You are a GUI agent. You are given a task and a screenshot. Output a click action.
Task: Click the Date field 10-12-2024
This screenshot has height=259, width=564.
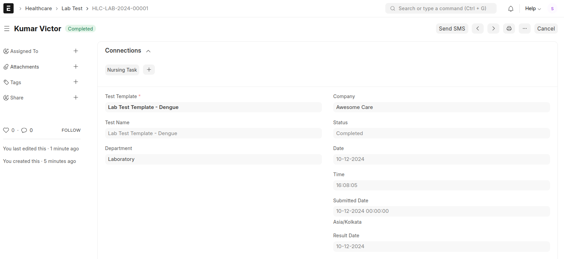(x=441, y=159)
